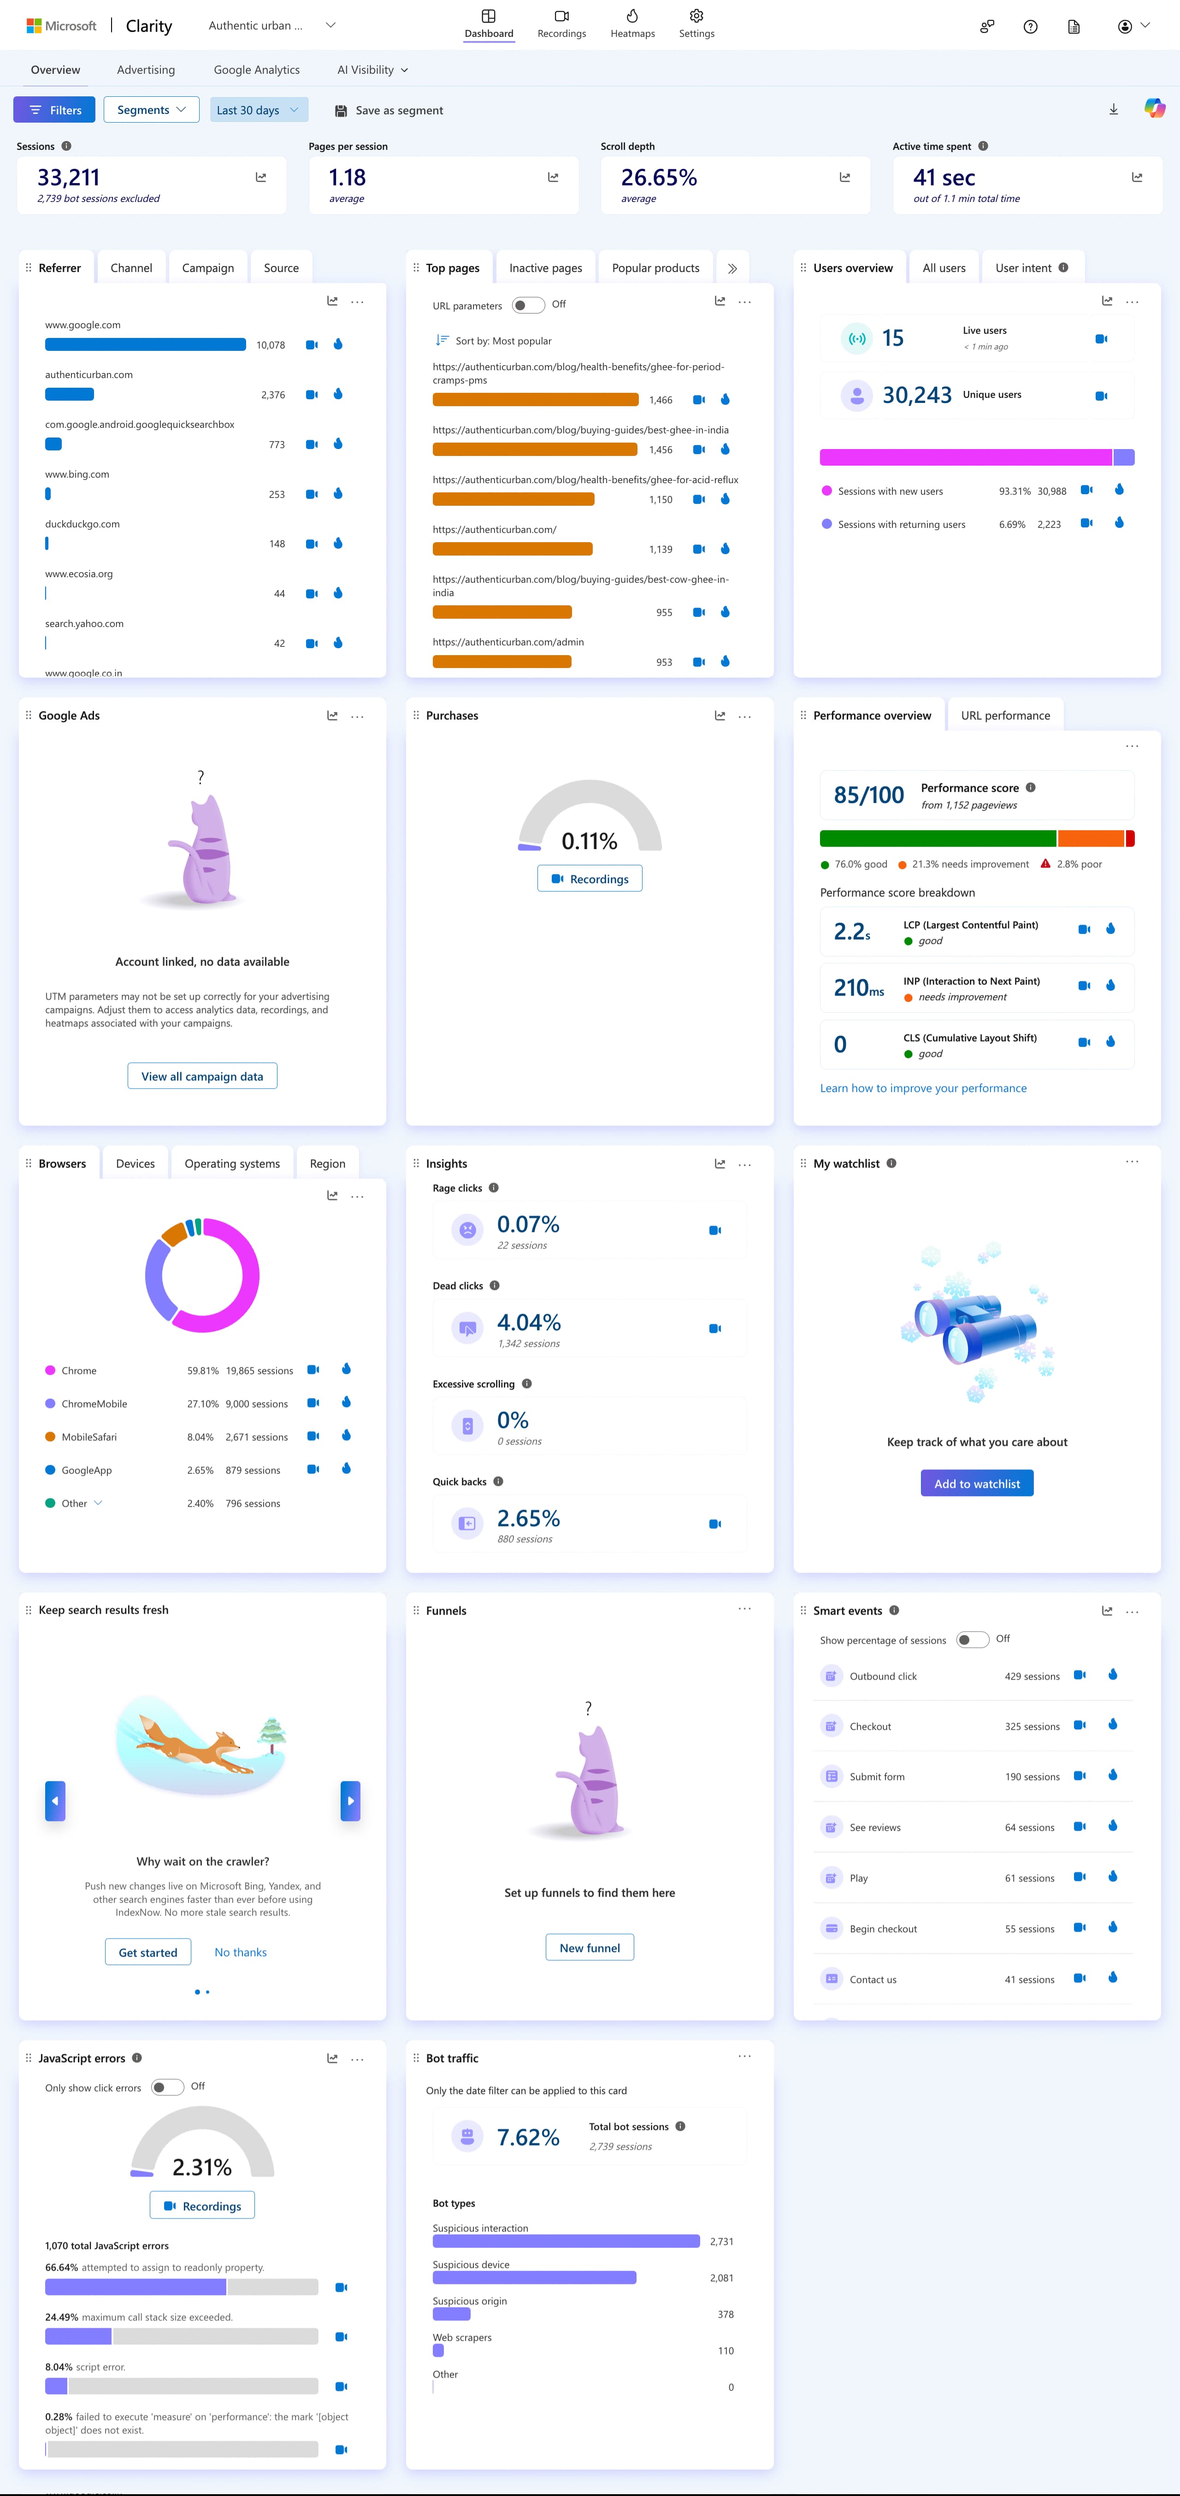The height and width of the screenshot is (2496, 1180).
Task: Go to Settings top tab
Action: pos(696,24)
